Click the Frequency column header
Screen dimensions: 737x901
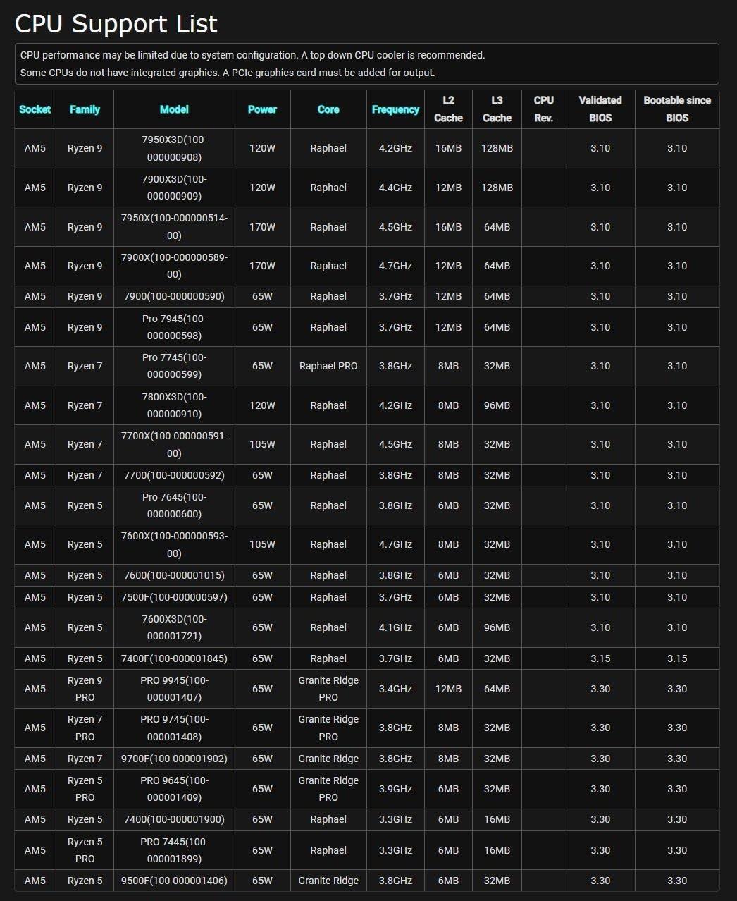[395, 109]
